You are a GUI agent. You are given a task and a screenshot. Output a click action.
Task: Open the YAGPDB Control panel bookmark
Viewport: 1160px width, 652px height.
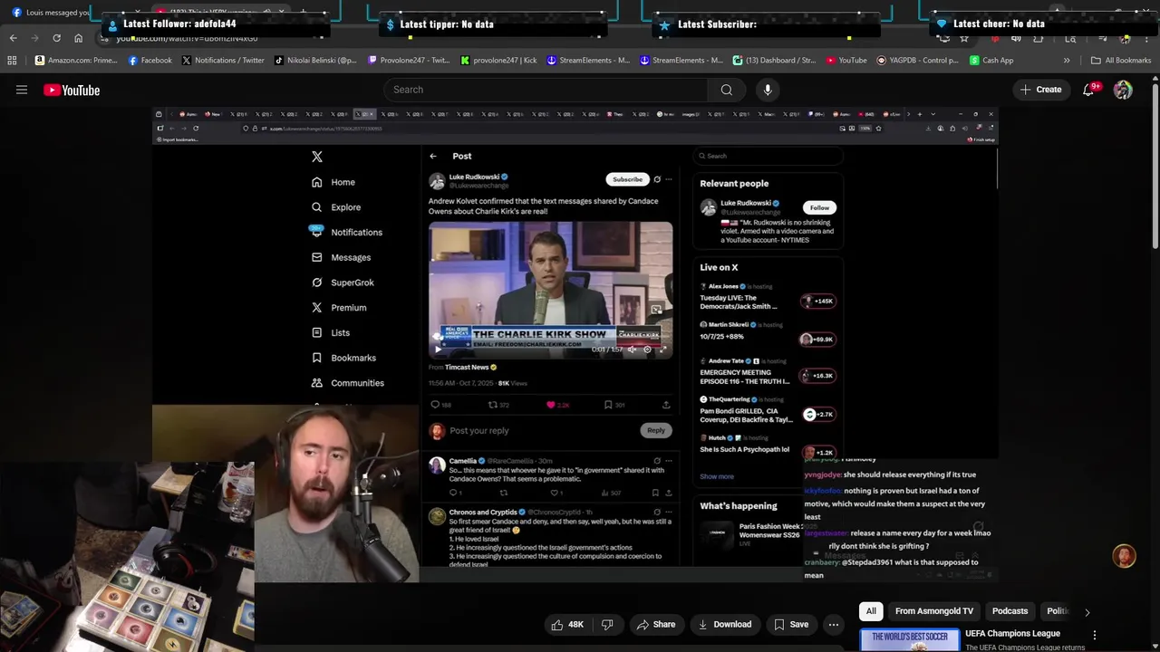click(918, 61)
